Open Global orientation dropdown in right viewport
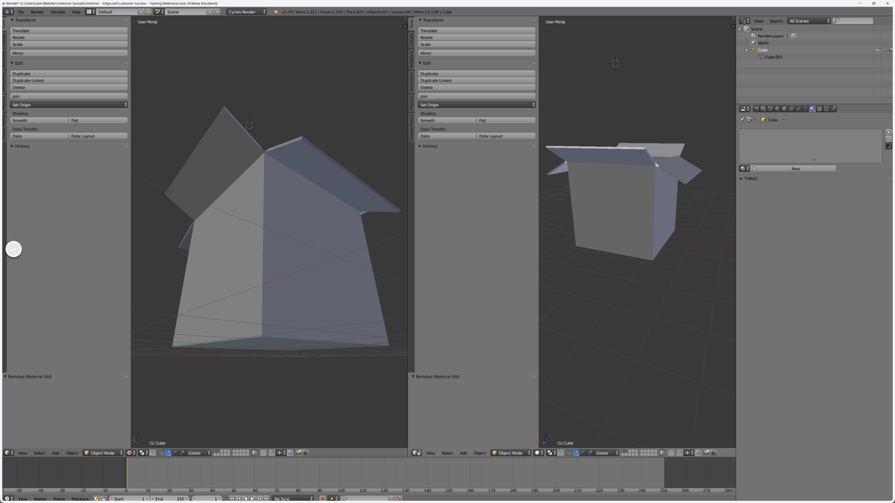895x503 pixels. [606, 452]
